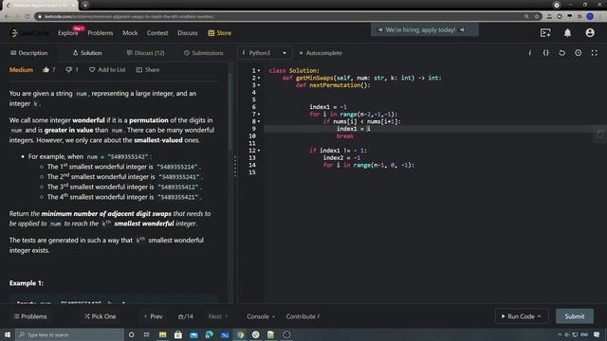Image resolution: width=607 pixels, height=341 pixels.
Task: Collapse code fold arrow at line 2
Action: (x=259, y=78)
